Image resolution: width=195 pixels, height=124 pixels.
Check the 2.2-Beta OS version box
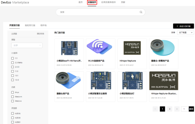(x=12, y=63)
